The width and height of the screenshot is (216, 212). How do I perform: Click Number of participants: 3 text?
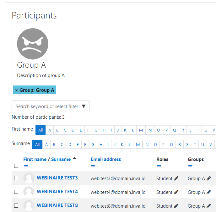(38, 117)
